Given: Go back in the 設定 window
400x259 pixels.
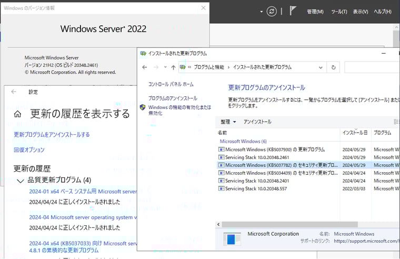Looking at the screenshot, I should (14, 92).
